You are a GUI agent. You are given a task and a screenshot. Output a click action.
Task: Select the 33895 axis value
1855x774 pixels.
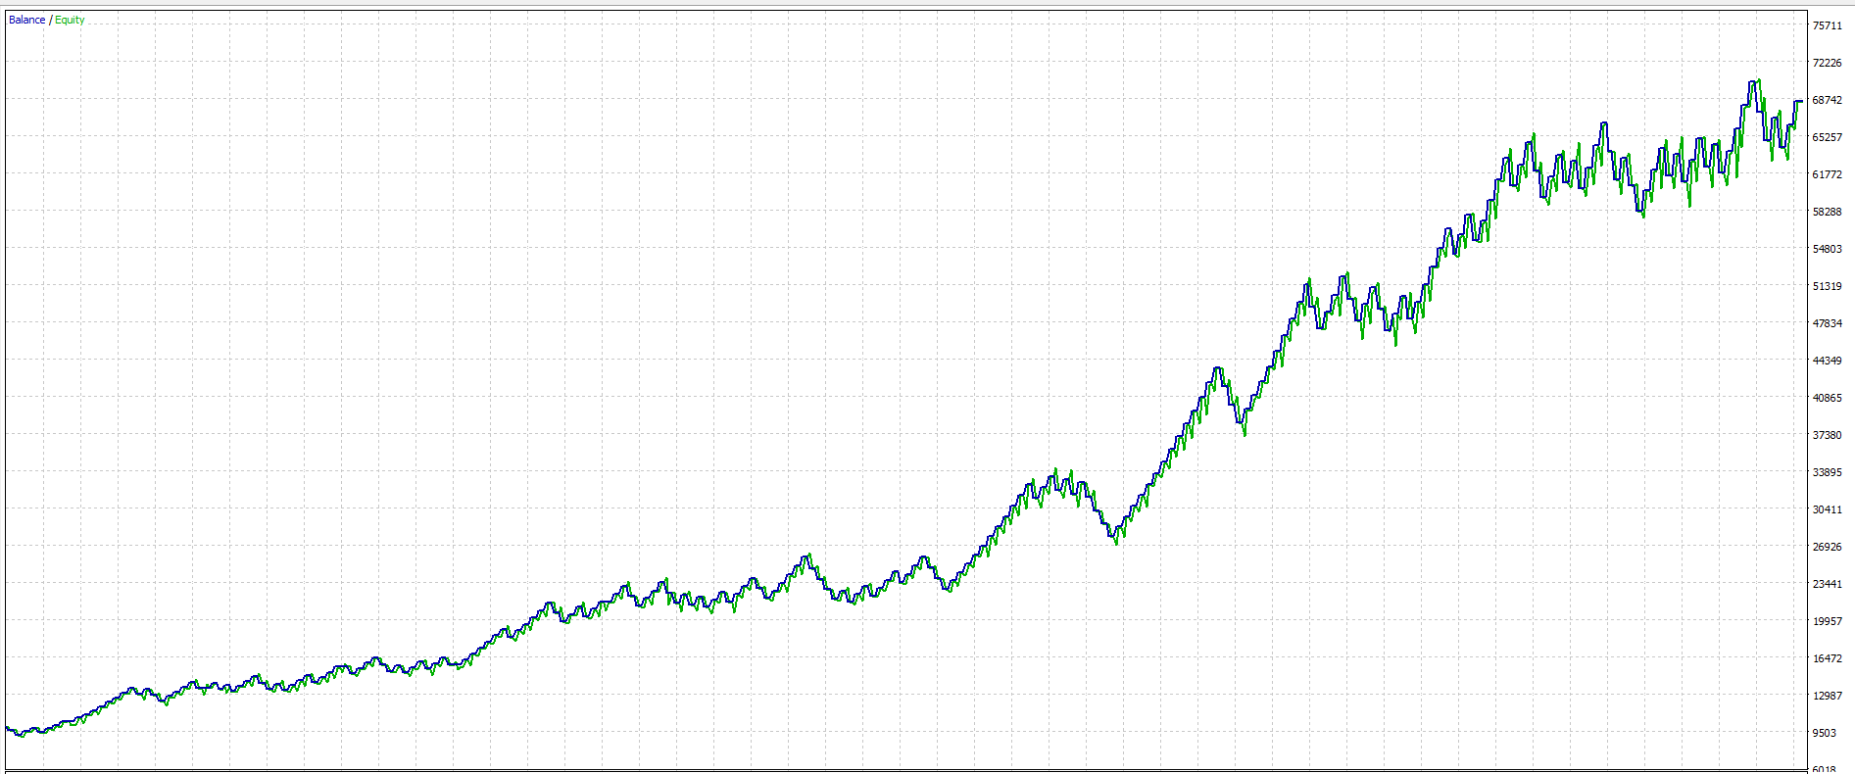point(1827,472)
